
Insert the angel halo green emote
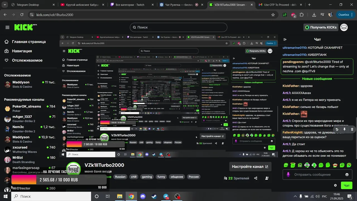coord(293,165)
